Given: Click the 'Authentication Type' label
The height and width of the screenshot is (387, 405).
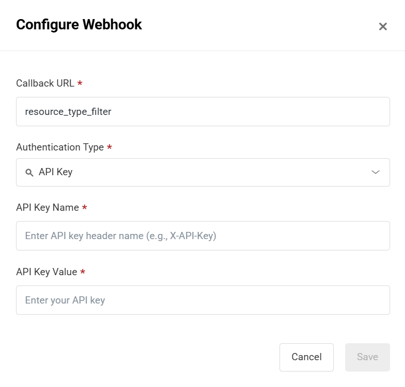Looking at the screenshot, I should pos(60,147).
